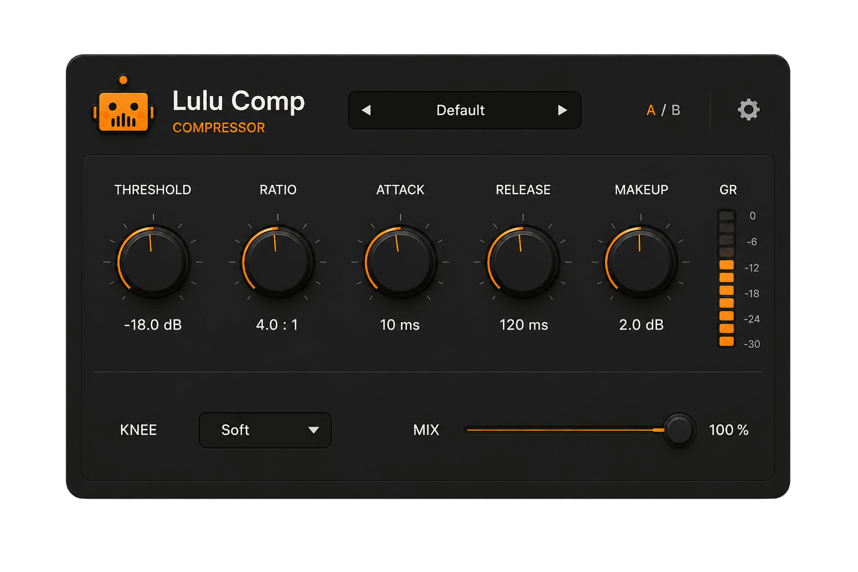Click the -18 mark on GR scale
Viewport: 858px width, 572px height.
[752, 294]
